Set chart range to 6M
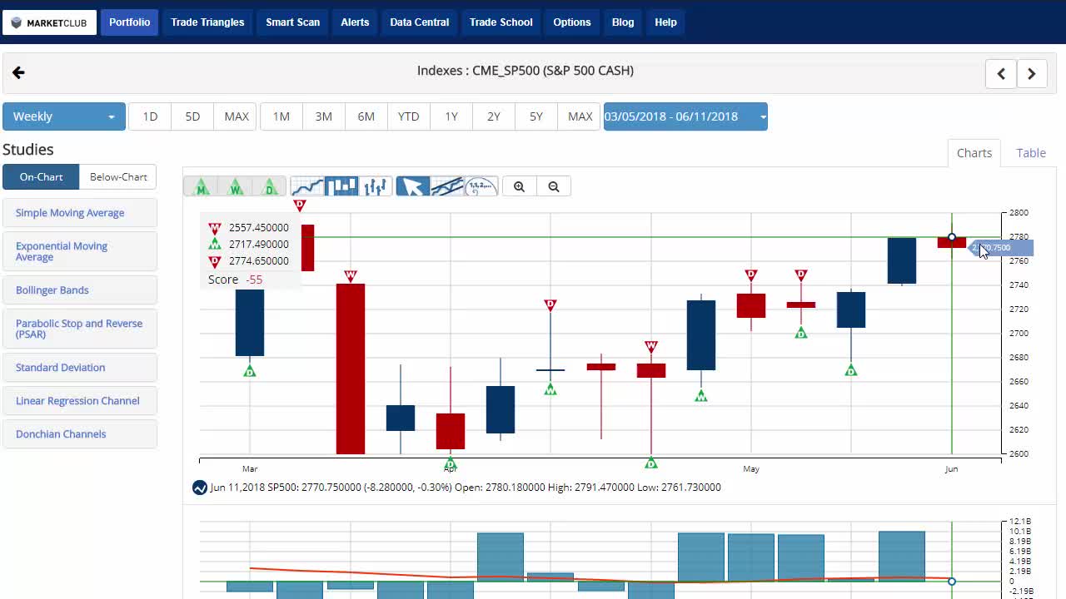Viewport: 1066px width, 599px height. tap(366, 116)
